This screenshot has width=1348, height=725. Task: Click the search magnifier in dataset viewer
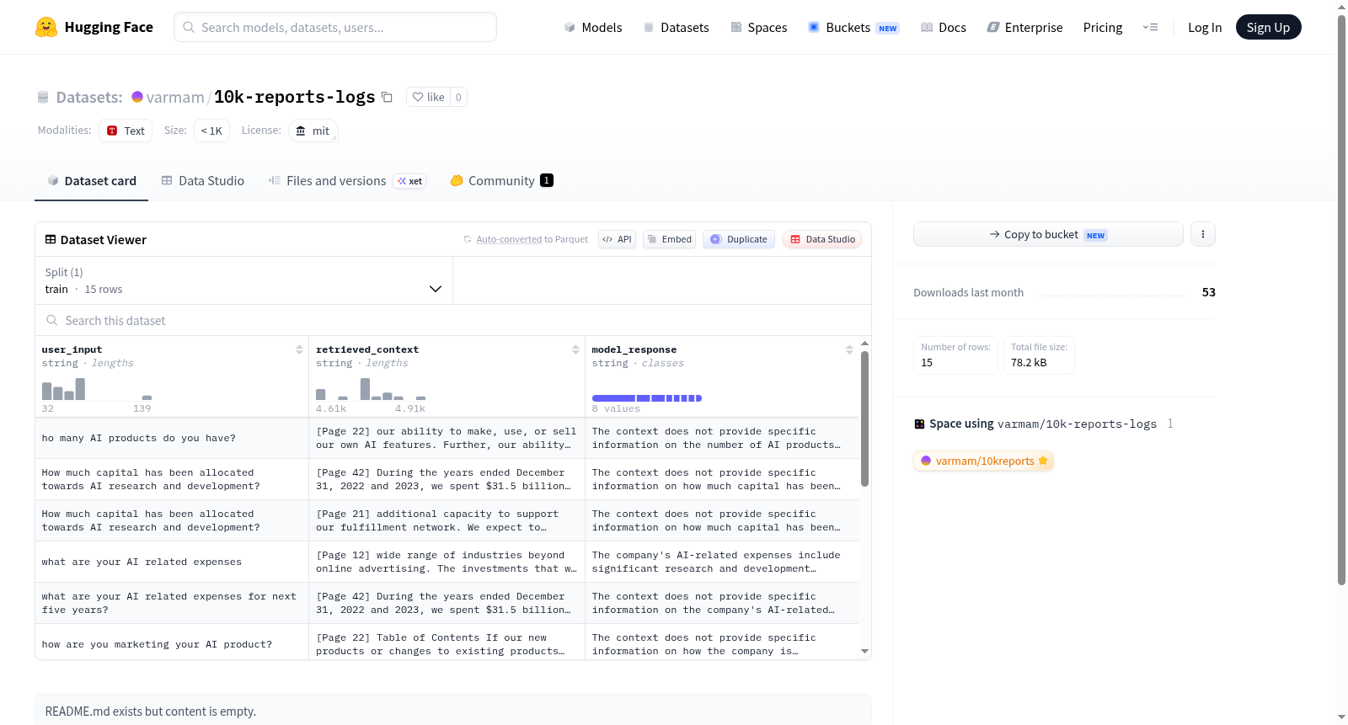[x=52, y=320]
